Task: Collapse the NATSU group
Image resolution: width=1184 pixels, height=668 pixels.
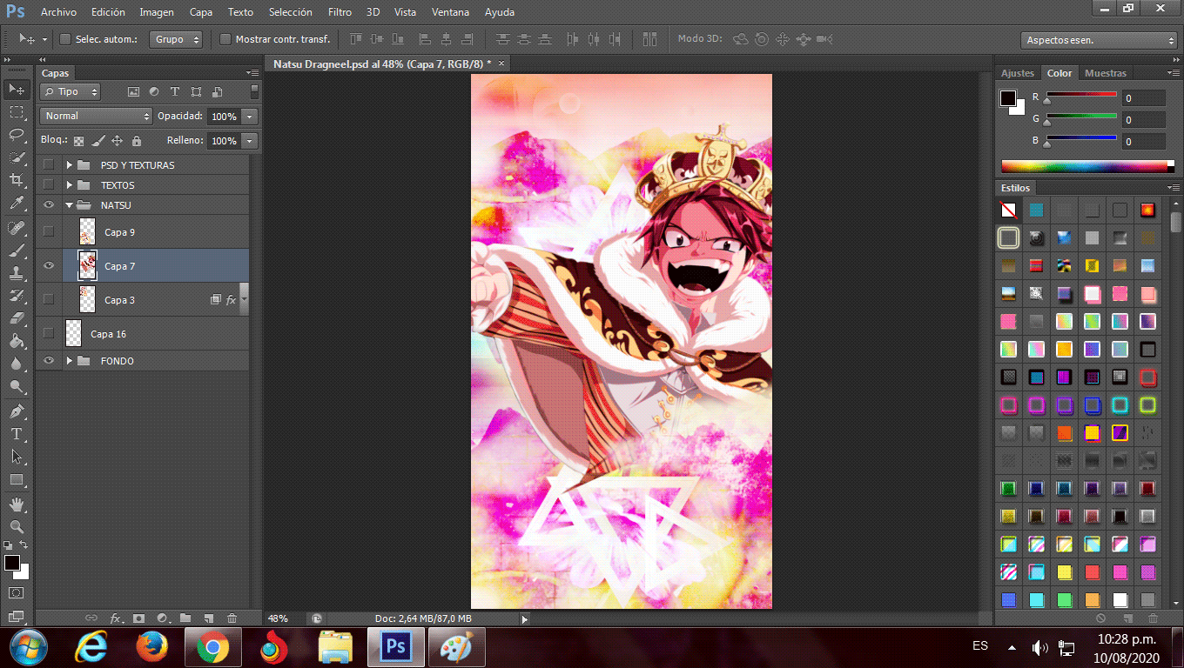Action: tap(70, 205)
